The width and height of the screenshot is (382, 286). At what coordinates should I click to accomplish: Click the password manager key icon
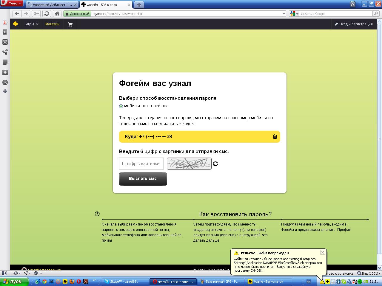point(36,13)
